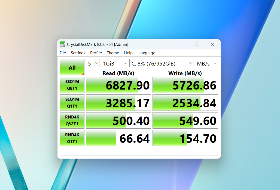280x190 pixels.
Task: Click the 500.40 random read result
Action: click(x=118, y=120)
